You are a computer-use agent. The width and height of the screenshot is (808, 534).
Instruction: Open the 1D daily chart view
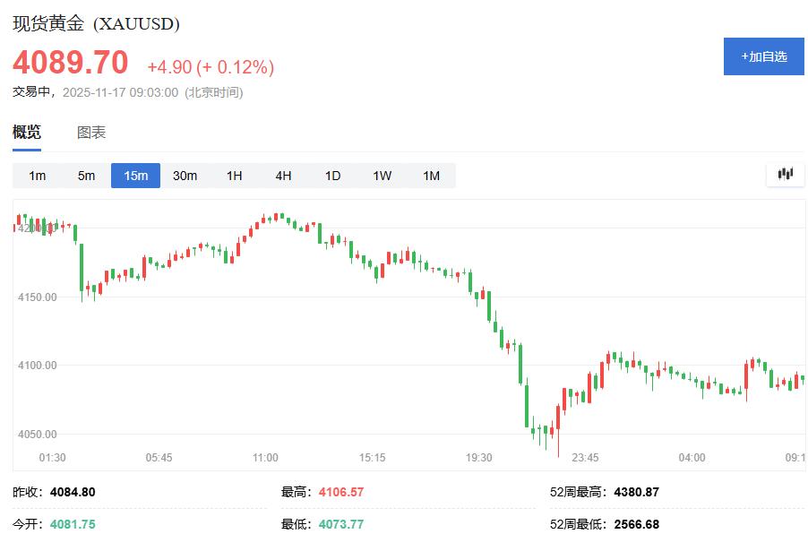pos(332,176)
